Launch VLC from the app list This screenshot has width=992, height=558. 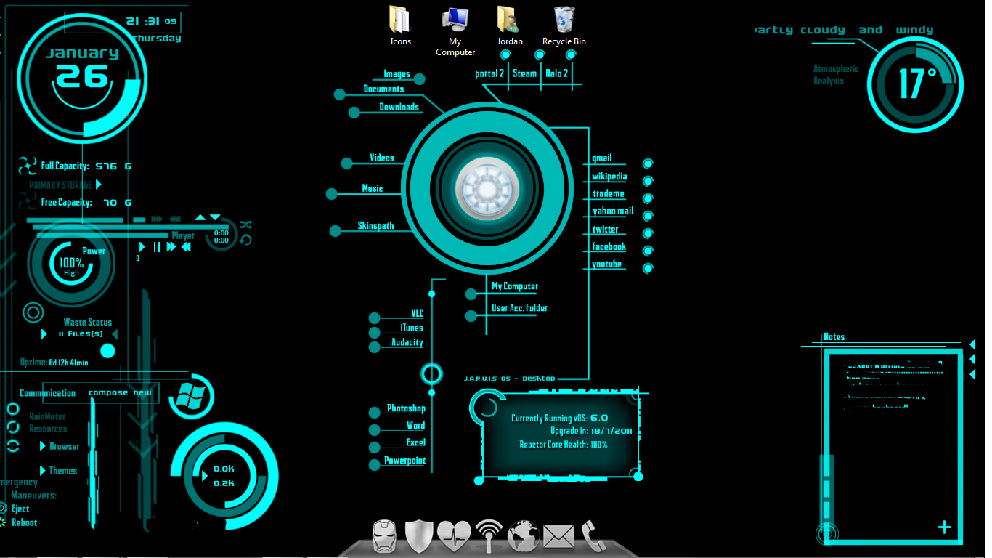tap(418, 314)
